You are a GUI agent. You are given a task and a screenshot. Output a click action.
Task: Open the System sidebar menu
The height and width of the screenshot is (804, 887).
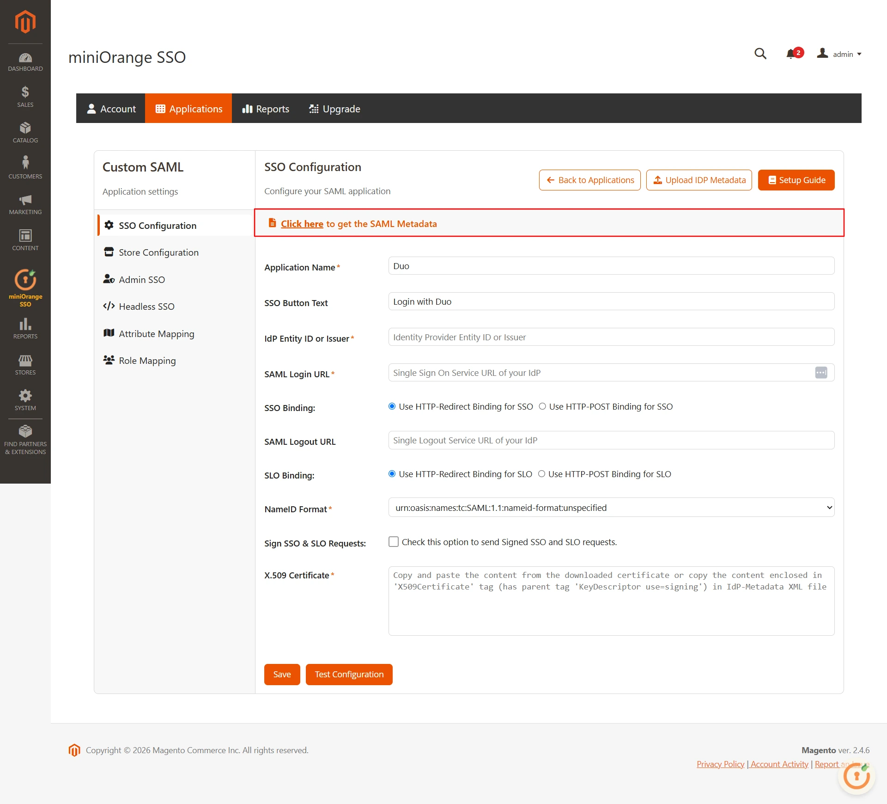click(x=25, y=400)
